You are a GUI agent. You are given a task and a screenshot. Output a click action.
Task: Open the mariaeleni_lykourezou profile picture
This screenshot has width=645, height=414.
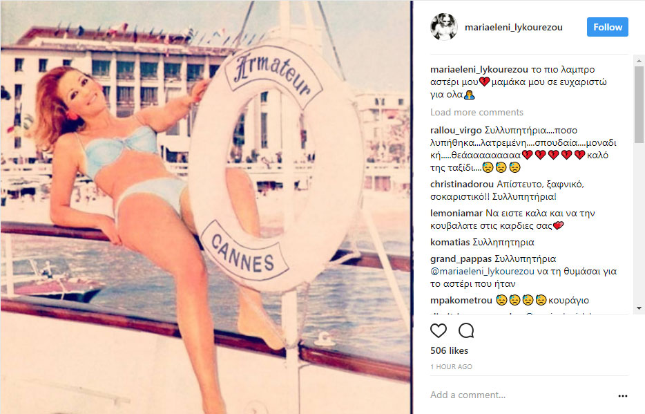(x=444, y=27)
